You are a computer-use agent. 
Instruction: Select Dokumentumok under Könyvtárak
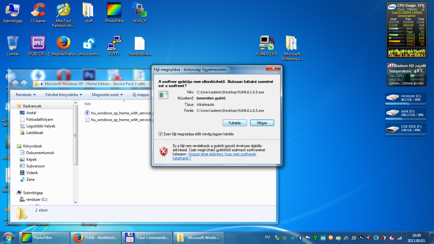coord(40,153)
